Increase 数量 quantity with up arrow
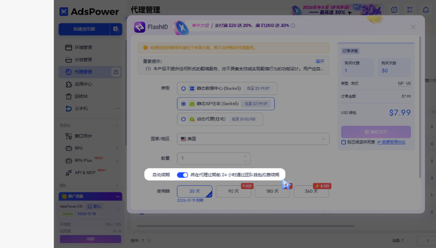Viewport: 436px width, 248px height. pos(245,156)
